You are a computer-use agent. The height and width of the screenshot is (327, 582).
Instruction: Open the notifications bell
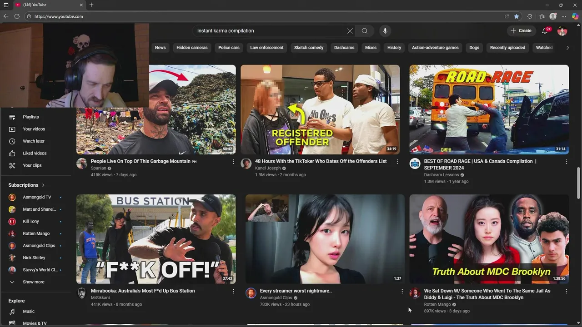pyautogui.click(x=545, y=31)
